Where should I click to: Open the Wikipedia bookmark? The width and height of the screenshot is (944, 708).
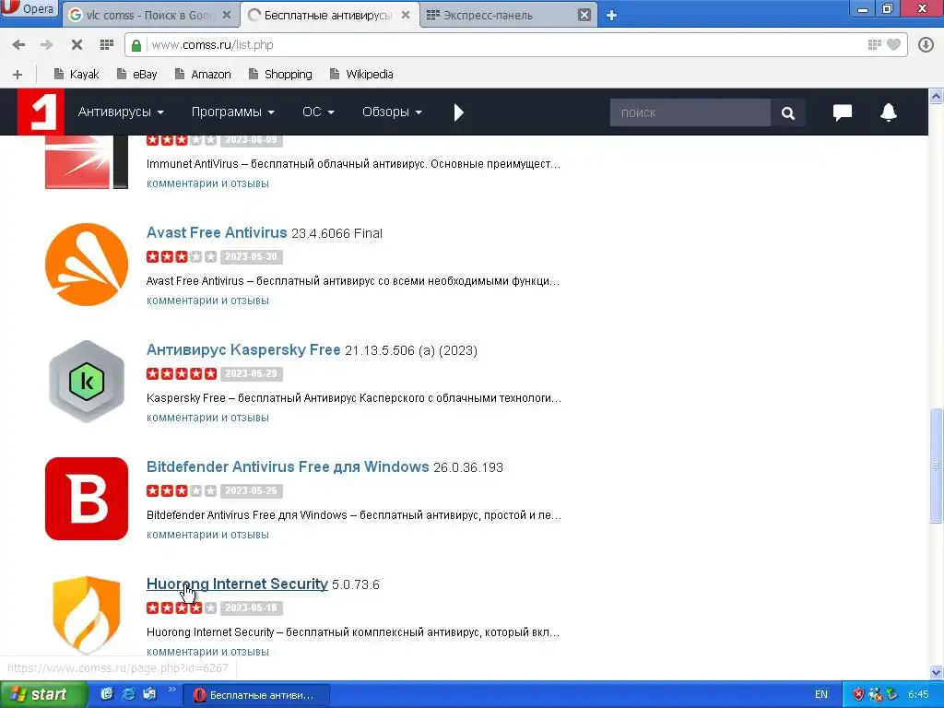click(x=361, y=74)
